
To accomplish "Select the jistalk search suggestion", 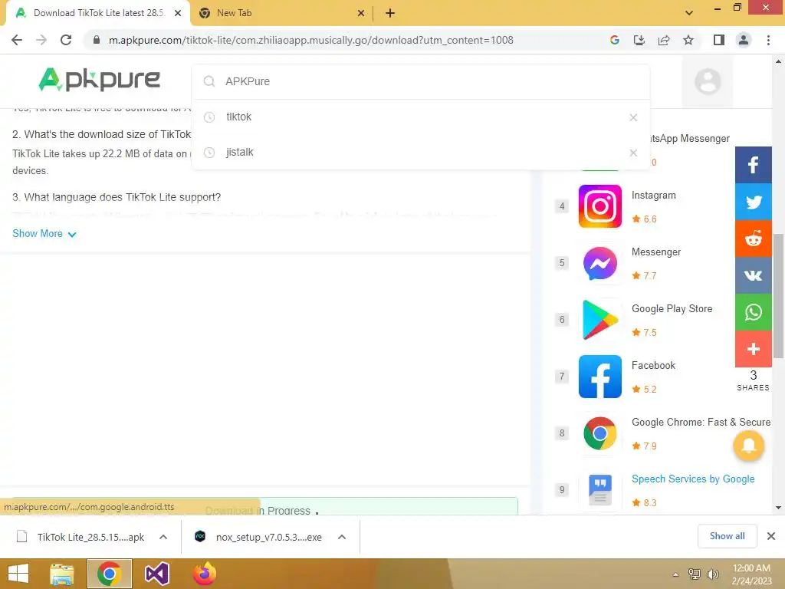I will tap(421, 153).
